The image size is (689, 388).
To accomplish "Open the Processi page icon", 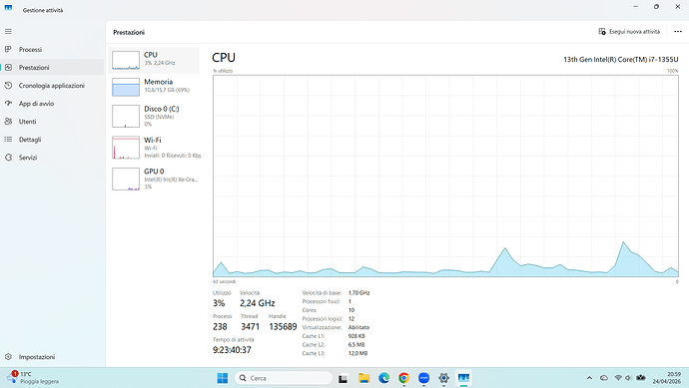I will (x=8, y=49).
